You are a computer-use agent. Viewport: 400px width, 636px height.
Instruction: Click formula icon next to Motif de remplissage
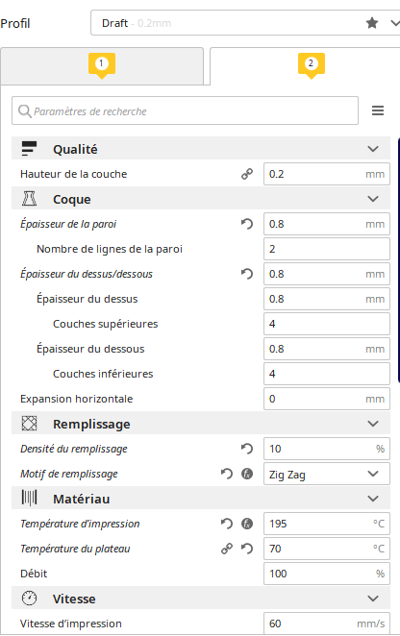[x=247, y=474]
